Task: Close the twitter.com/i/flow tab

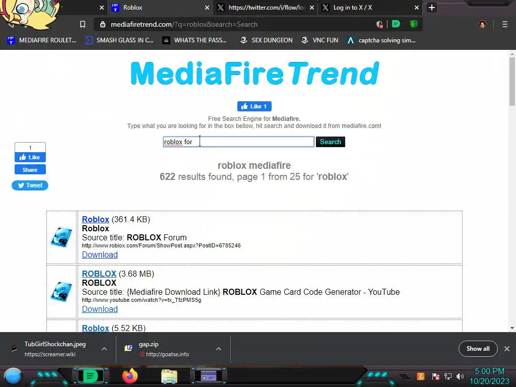Action: click(x=311, y=8)
